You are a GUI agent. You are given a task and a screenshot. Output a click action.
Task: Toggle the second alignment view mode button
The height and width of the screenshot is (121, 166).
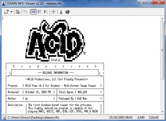pyautogui.click(x=39, y=12)
